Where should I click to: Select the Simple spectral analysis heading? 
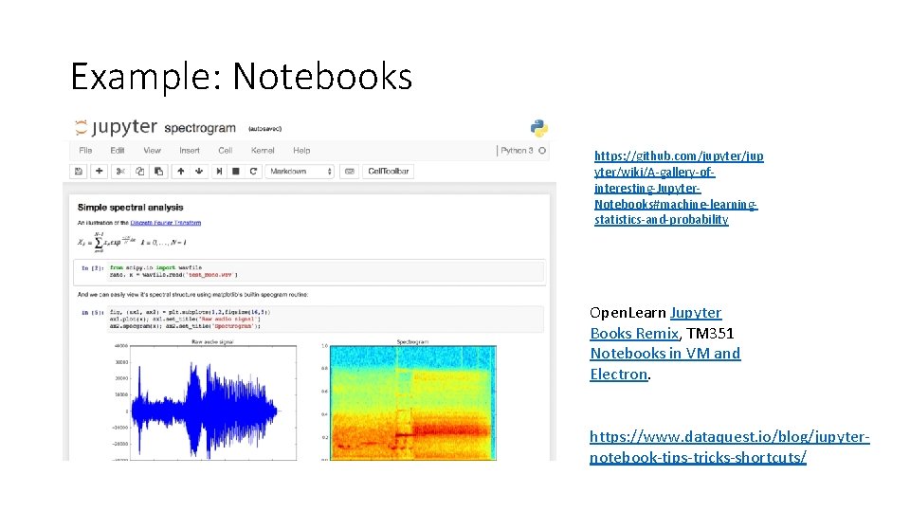click(x=130, y=208)
